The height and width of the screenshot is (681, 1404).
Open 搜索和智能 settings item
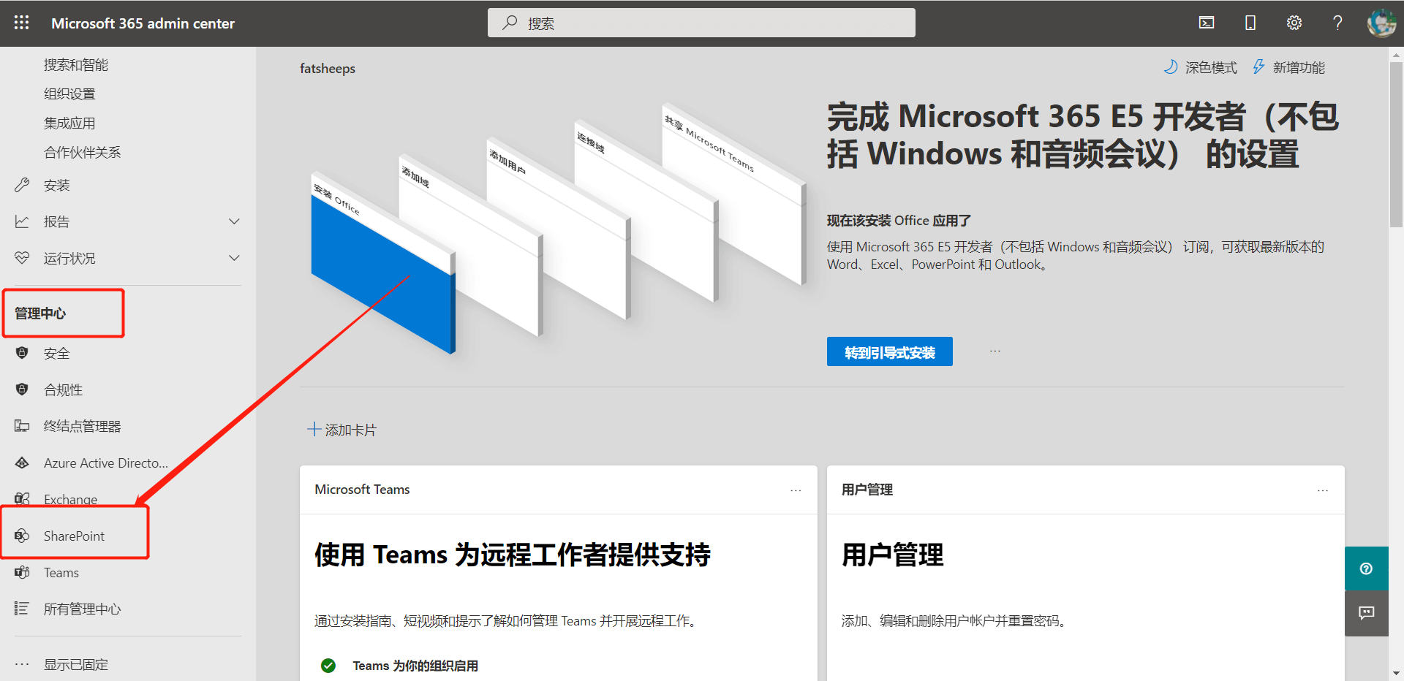point(76,65)
